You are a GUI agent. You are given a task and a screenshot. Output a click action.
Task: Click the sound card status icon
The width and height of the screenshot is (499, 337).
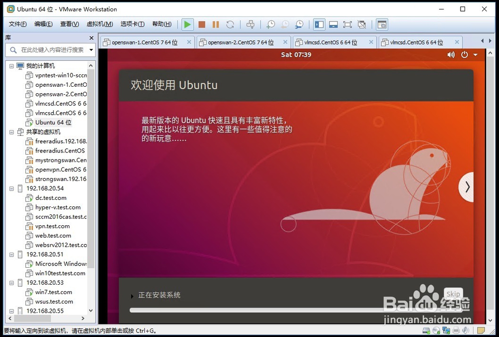(466, 331)
